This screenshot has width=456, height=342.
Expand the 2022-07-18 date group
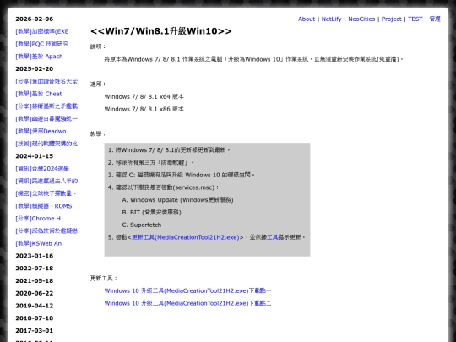[35, 269]
